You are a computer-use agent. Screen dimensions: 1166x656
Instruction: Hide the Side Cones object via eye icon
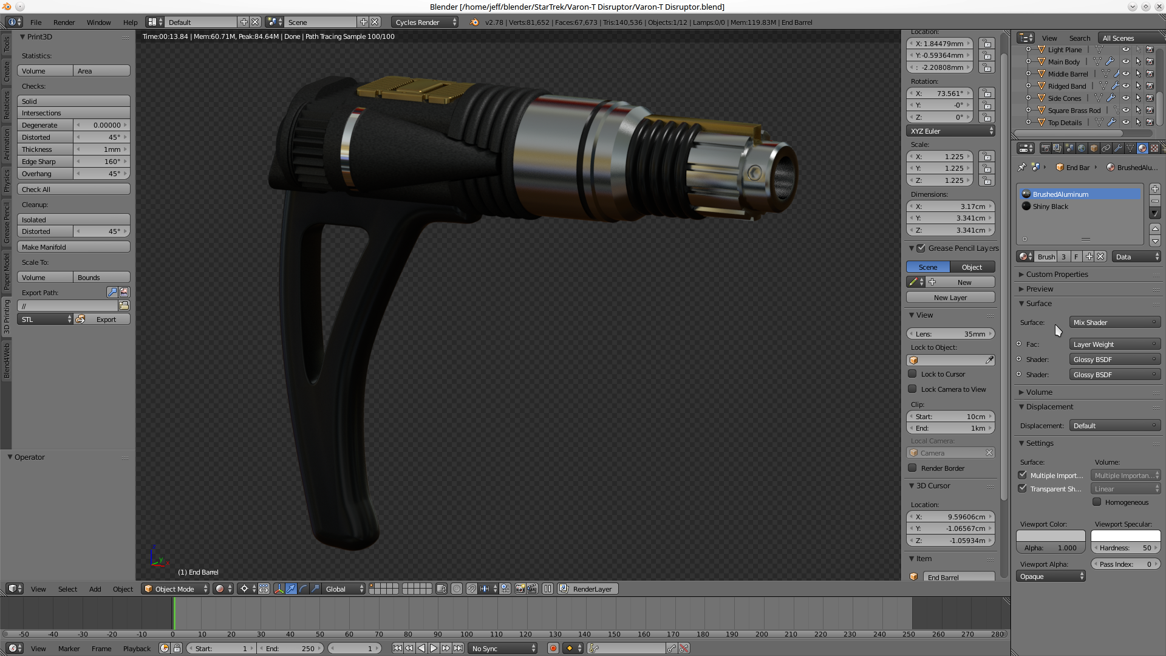point(1125,98)
